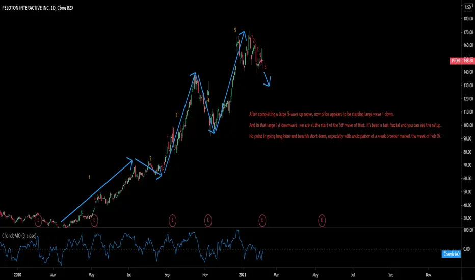Click the 80.00 price axis label
Screen dimensions: 475x280
[x=468, y=152]
